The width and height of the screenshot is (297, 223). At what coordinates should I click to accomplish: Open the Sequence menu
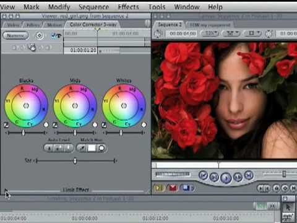tap(93, 7)
